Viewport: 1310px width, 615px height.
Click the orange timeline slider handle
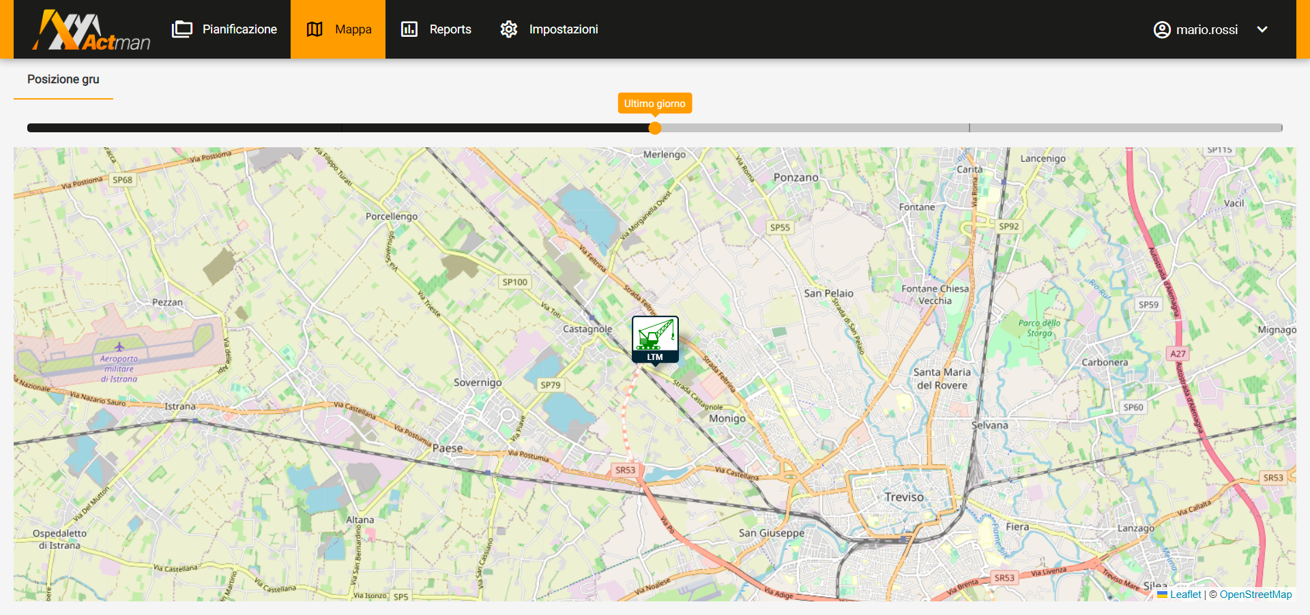click(655, 128)
